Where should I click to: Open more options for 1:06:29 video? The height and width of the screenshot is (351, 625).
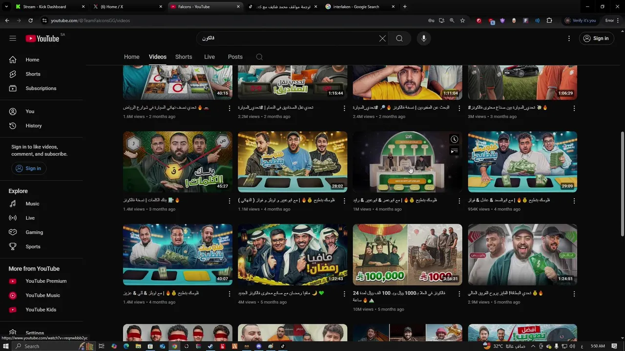(574, 108)
